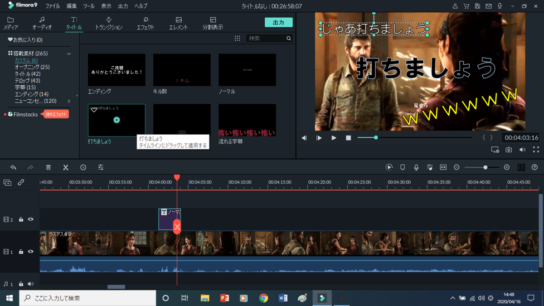Toggle the lock on video track 1
Screen dimensions: 544x306
[21, 252]
